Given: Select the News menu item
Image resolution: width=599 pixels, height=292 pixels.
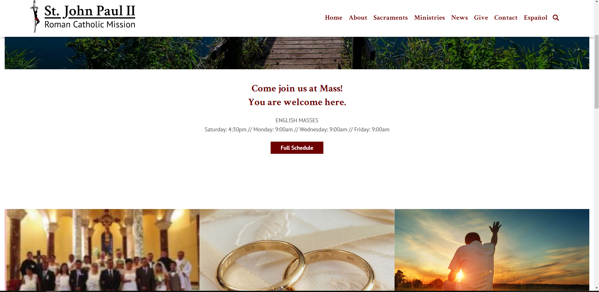Looking at the screenshot, I should (459, 18).
